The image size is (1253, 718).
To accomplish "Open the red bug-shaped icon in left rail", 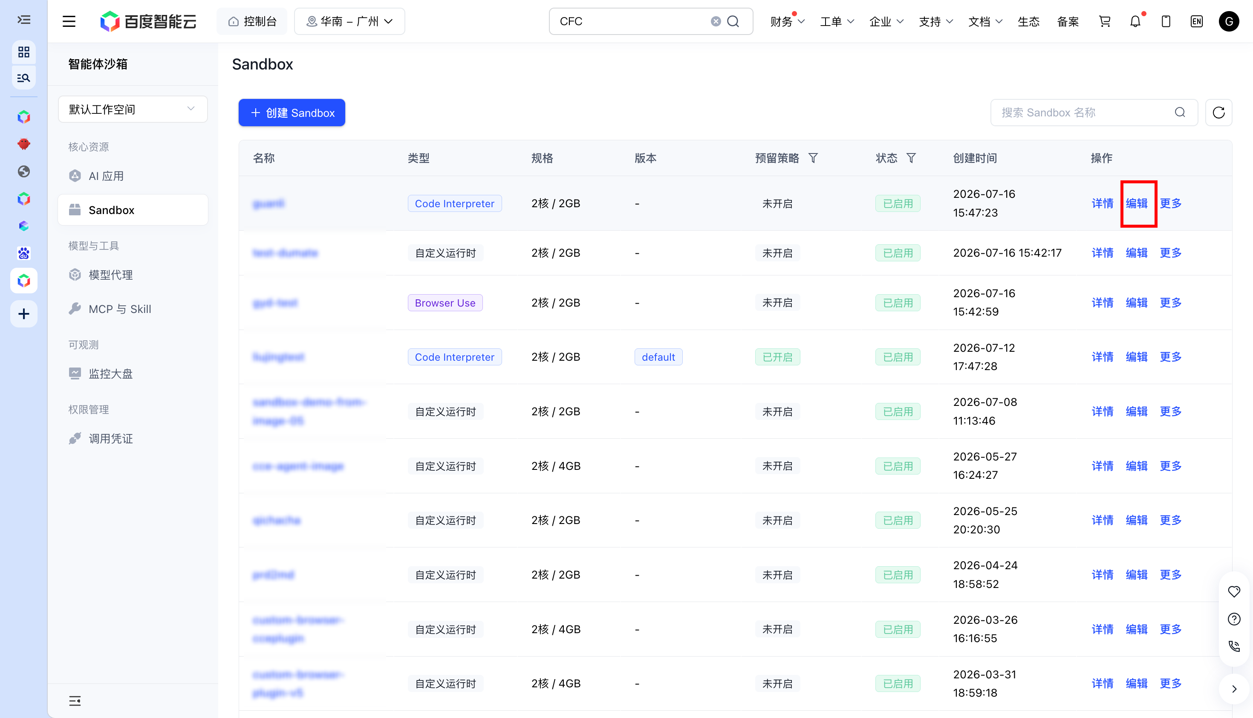I will click(x=24, y=144).
